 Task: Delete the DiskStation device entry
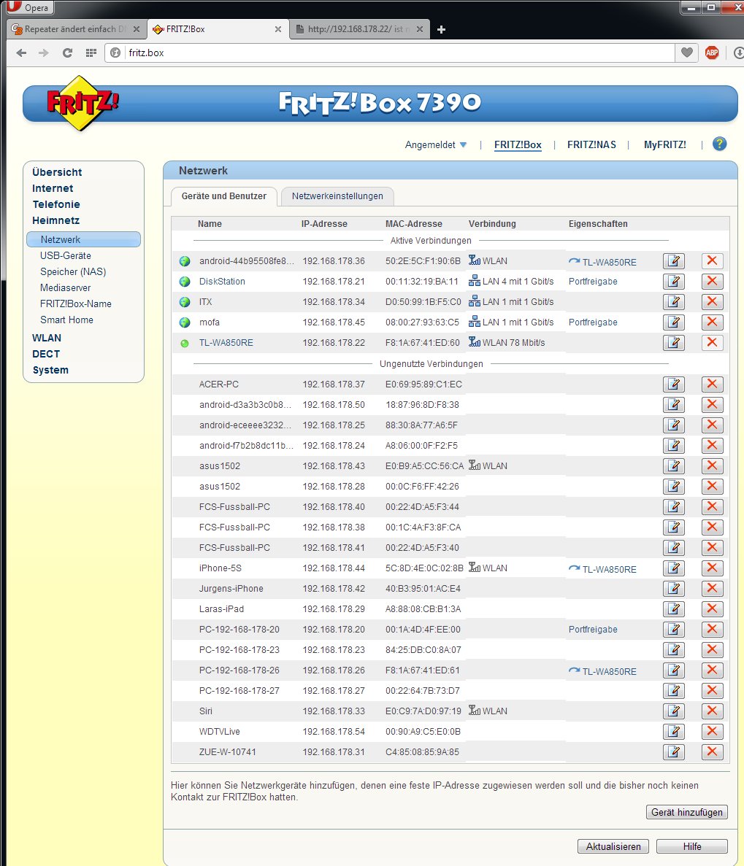click(712, 281)
